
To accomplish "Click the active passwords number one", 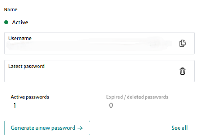I will click(15, 105).
